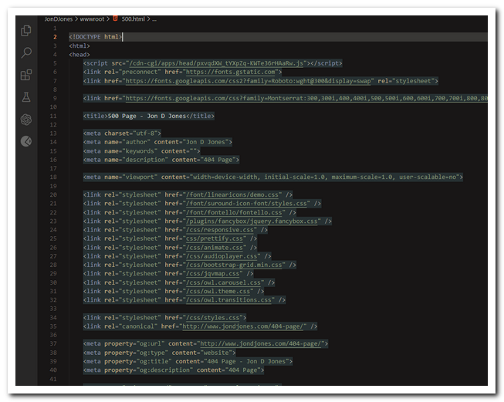Open /font/fontello/fontello.css href
Viewport: 504px width, 402px height.
coord(234,212)
